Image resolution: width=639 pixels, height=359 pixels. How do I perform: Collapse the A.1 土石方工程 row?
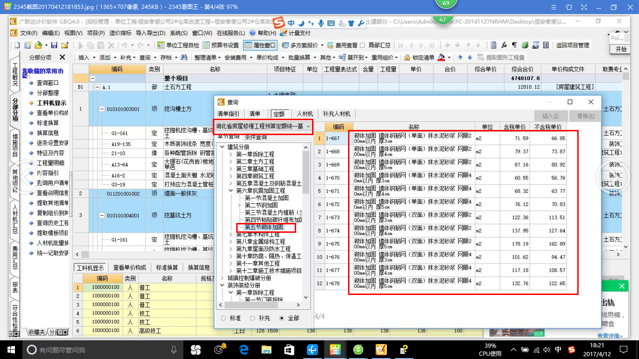[97, 87]
